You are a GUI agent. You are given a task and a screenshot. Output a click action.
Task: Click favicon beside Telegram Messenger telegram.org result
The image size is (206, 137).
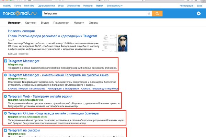(x=5, y=61)
